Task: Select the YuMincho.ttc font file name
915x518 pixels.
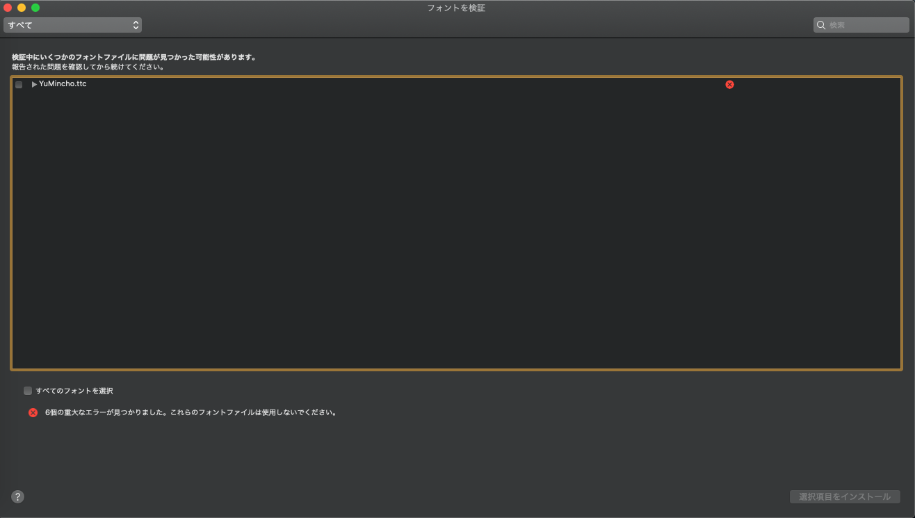Action: [x=63, y=84]
